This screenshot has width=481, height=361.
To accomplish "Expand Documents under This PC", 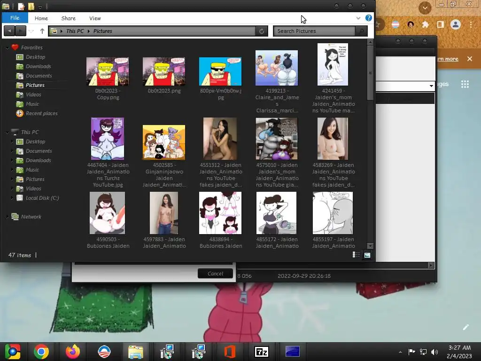I will (x=12, y=151).
